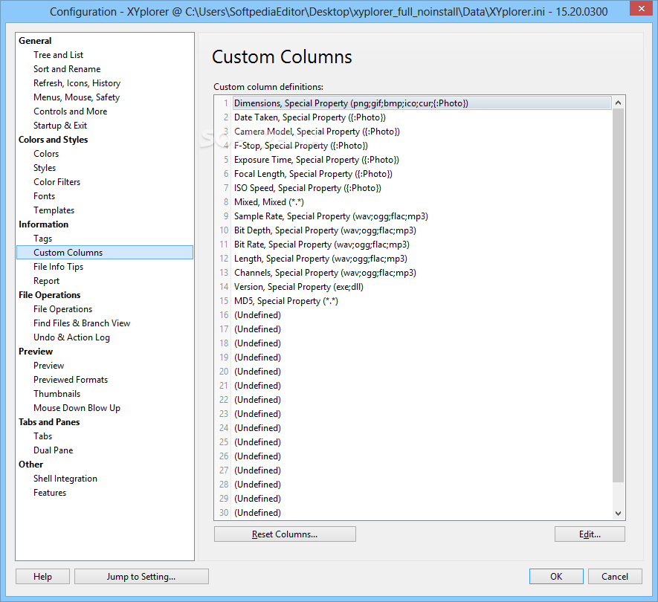Cancel the configuration dialog
Viewport: 658px width, 602px height.
coord(615,577)
